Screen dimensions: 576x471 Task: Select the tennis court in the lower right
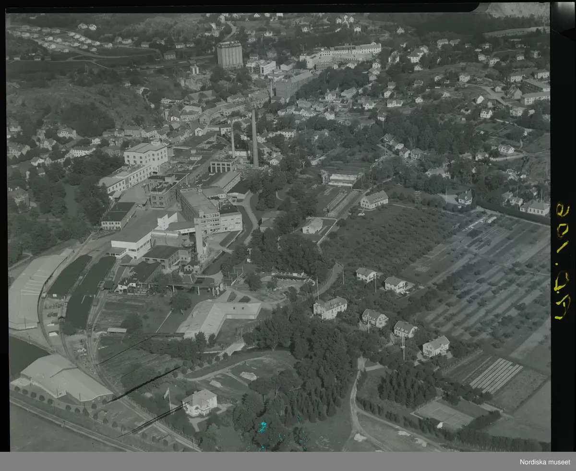coord(444,414)
